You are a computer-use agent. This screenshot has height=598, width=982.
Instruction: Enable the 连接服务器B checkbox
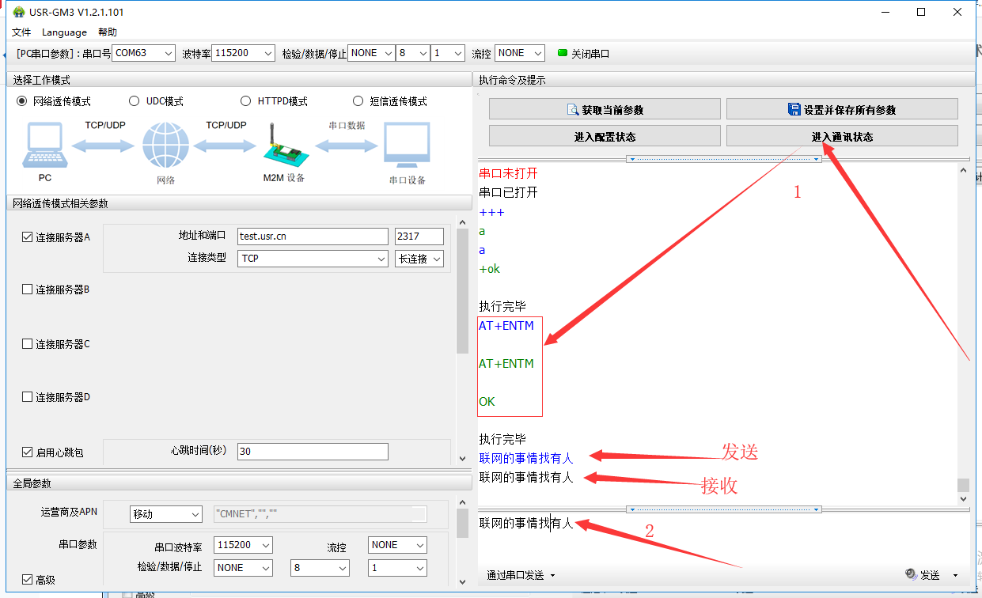tap(28, 290)
